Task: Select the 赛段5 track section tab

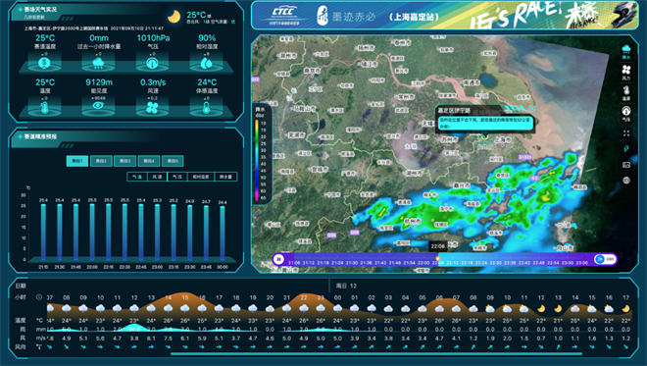Action: click(x=173, y=161)
